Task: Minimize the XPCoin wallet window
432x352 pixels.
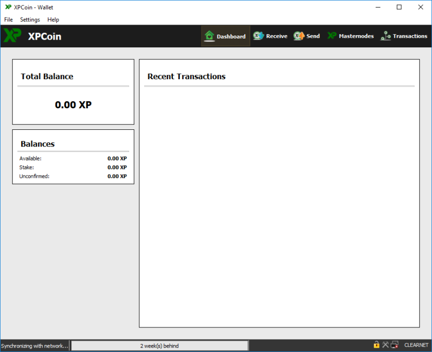Action: click(x=378, y=7)
